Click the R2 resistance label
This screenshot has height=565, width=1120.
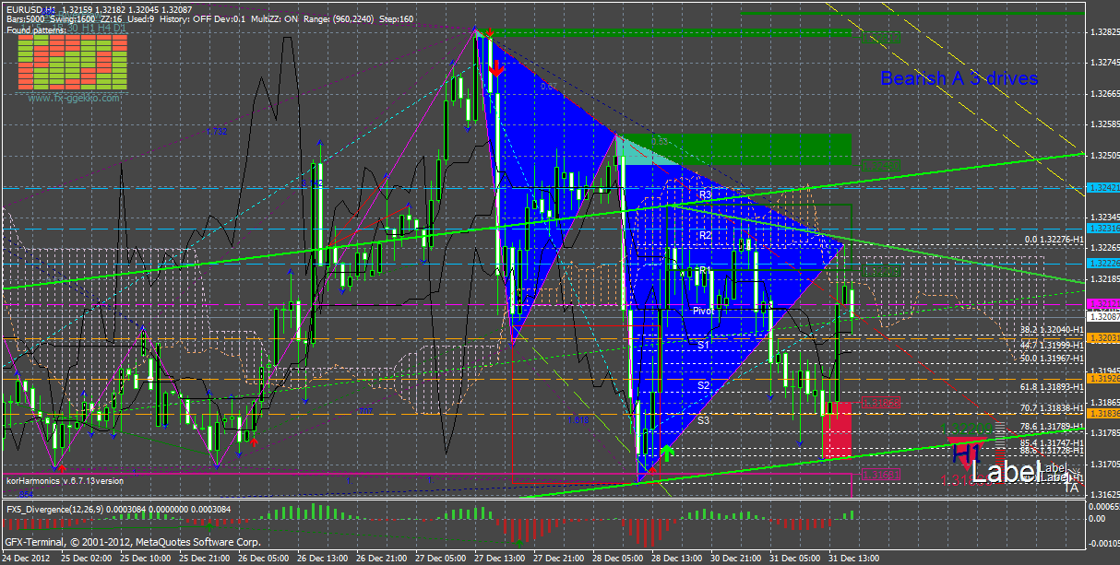click(x=705, y=236)
